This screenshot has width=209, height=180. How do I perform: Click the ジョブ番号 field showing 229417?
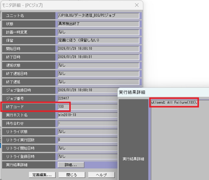[x=87, y=98]
